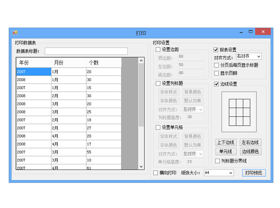Enable 分页后每页显示标题 option
280x208 pixels.
(x=216, y=65)
